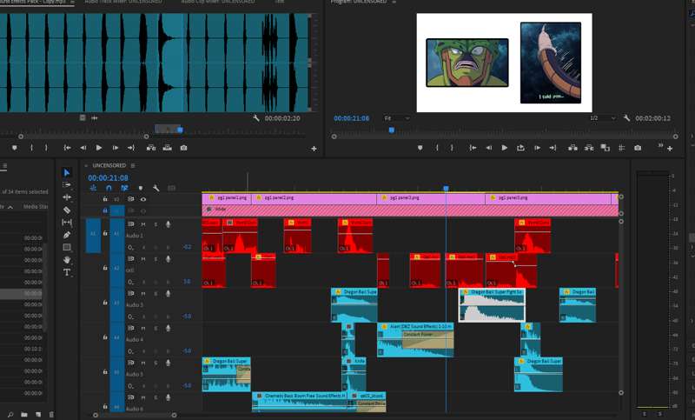Toggle keyframe display on Audio 1 track
The image size is (695, 420).
click(130, 248)
